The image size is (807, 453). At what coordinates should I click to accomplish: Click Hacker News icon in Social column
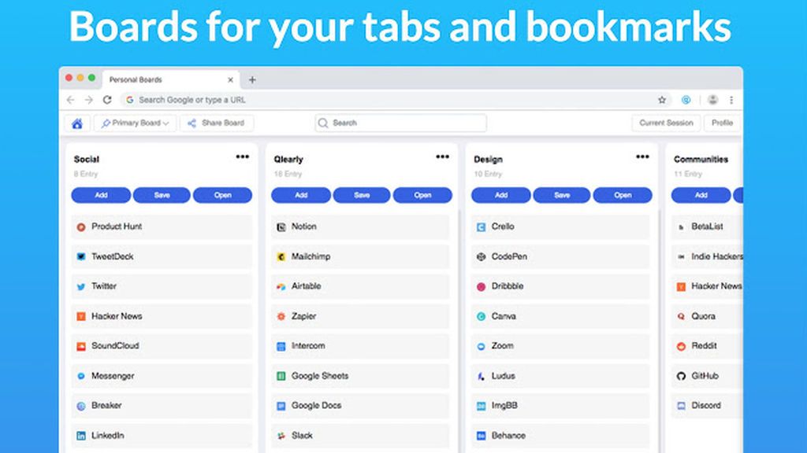pyautogui.click(x=81, y=316)
